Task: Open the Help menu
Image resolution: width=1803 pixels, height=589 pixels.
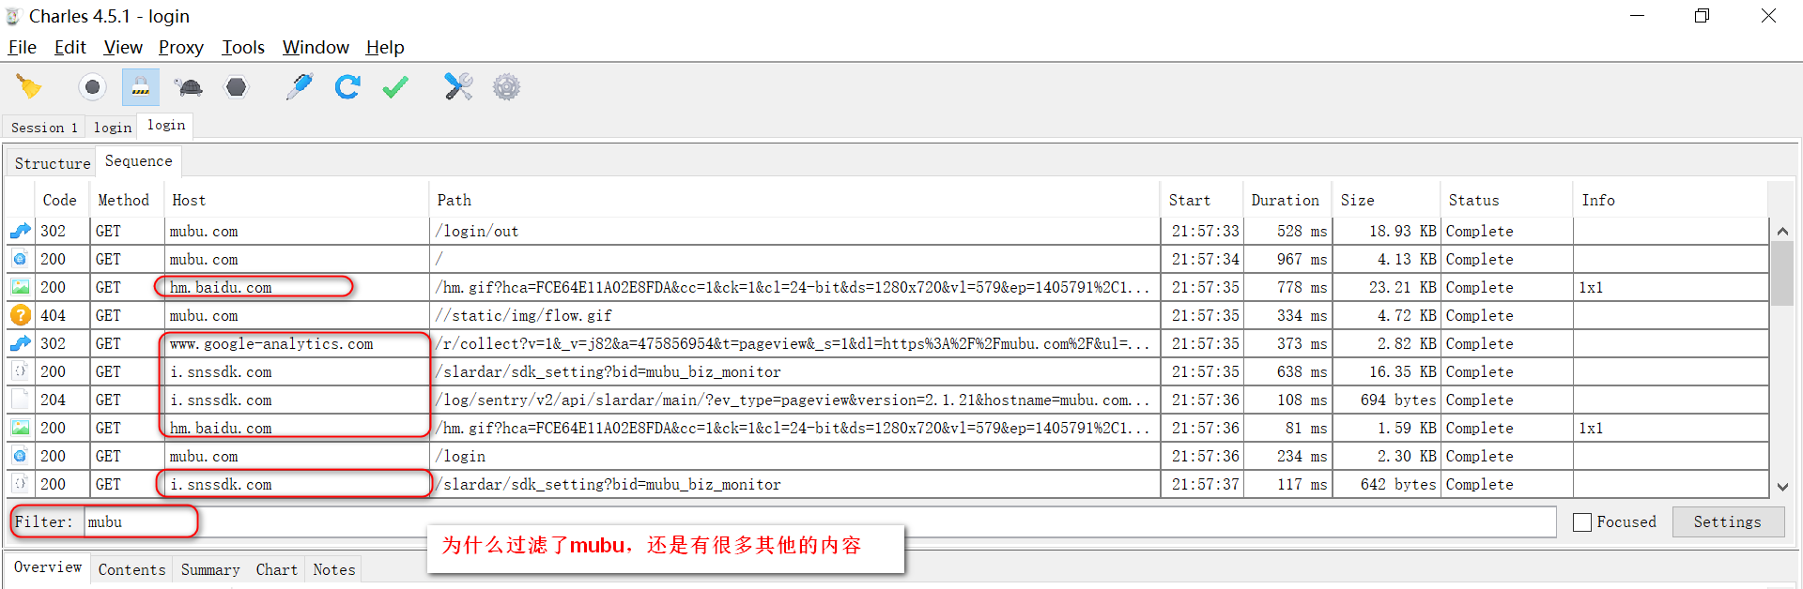Action: [x=385, y=47]
